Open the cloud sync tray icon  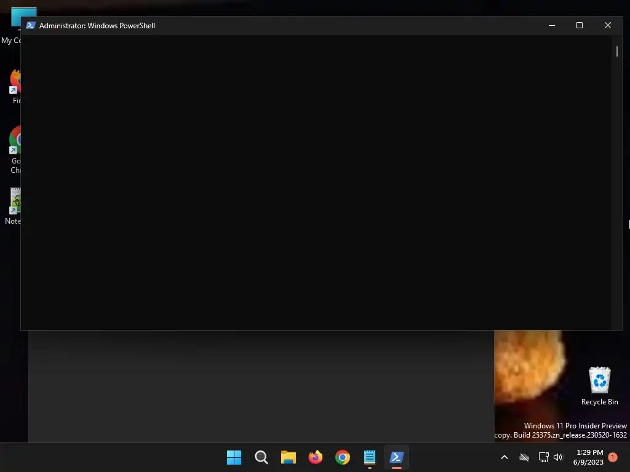pyautogui.click(x=524, y=457)
